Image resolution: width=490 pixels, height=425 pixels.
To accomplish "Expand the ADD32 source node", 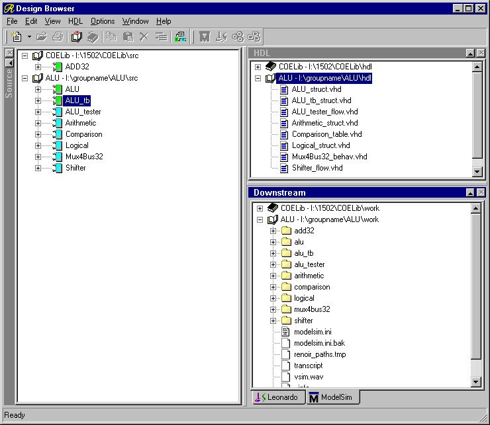I will [38, 67].
